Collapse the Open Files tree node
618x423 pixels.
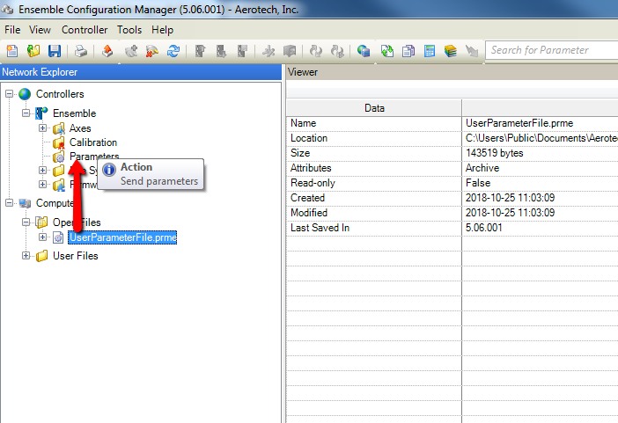[27, 222]
